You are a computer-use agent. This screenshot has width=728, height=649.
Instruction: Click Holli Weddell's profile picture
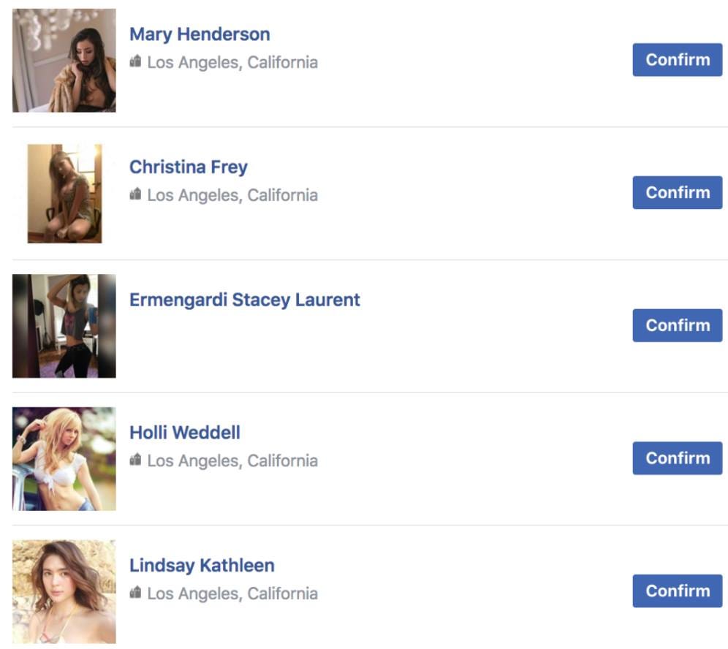click(x=64, y=459)
